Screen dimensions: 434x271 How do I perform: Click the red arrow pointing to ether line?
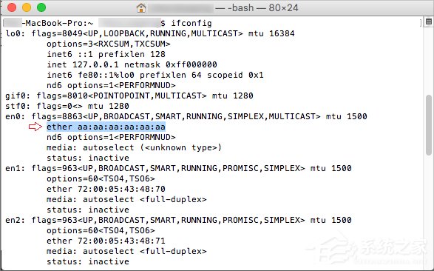click(x=35, y=127)
